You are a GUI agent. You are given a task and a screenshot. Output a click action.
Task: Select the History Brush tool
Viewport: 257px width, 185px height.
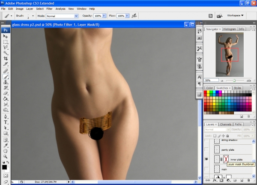[6, 88]
